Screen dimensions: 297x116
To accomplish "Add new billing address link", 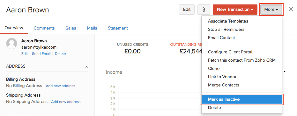I will click(60, 86).
